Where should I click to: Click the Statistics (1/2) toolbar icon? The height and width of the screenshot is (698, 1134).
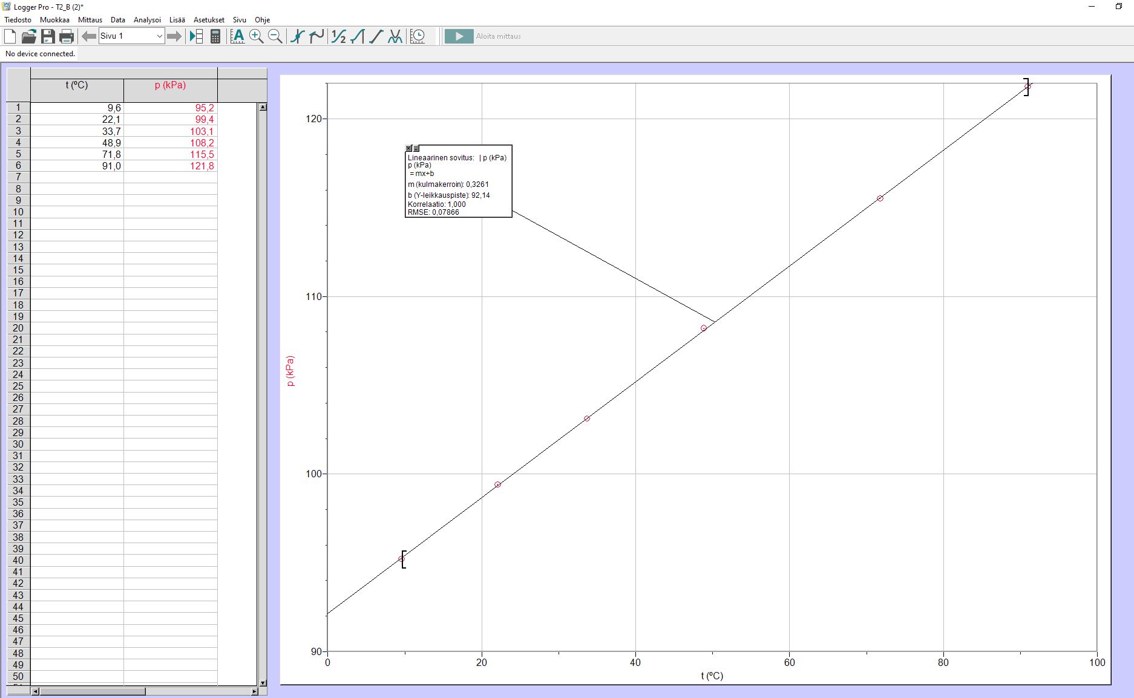coord(339,36)
